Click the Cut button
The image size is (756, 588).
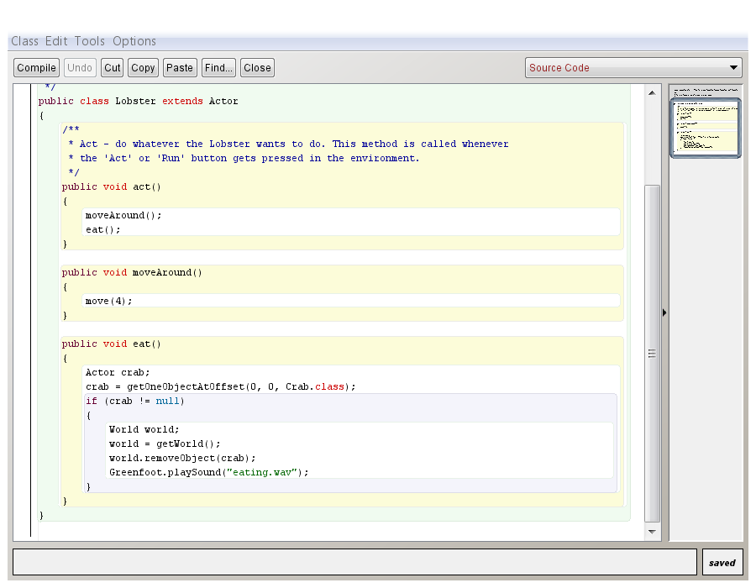113,68
